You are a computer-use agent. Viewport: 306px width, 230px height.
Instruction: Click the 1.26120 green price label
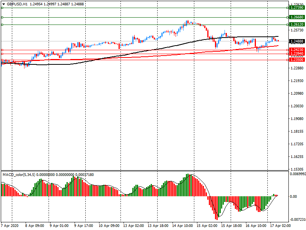click(297, 25)
